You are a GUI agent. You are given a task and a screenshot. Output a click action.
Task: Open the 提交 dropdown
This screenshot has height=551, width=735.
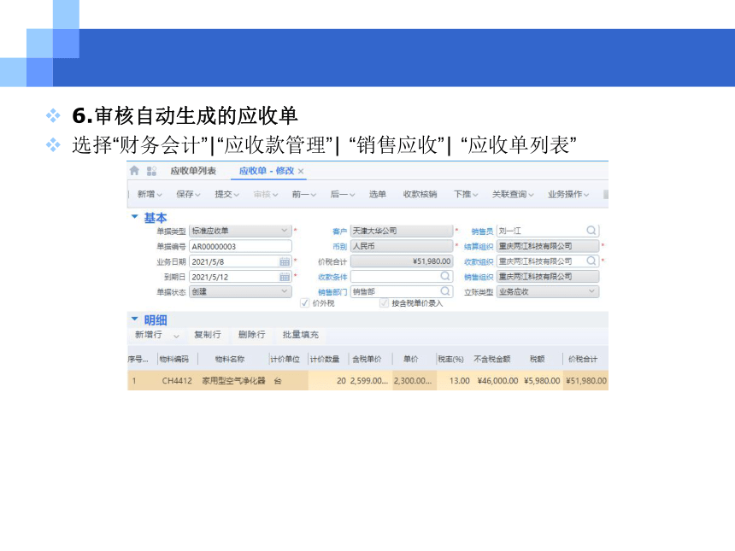(226, 194)
